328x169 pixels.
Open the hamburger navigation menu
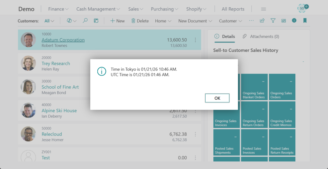[x=263, y=9]
